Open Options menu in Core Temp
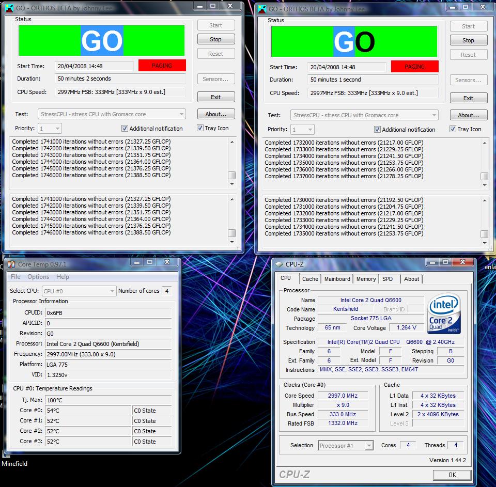This screenshot has height=487, width=496. (x=38, y=277)
